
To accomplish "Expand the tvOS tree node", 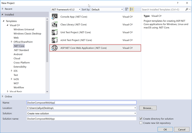I will [x=11, y=79].
